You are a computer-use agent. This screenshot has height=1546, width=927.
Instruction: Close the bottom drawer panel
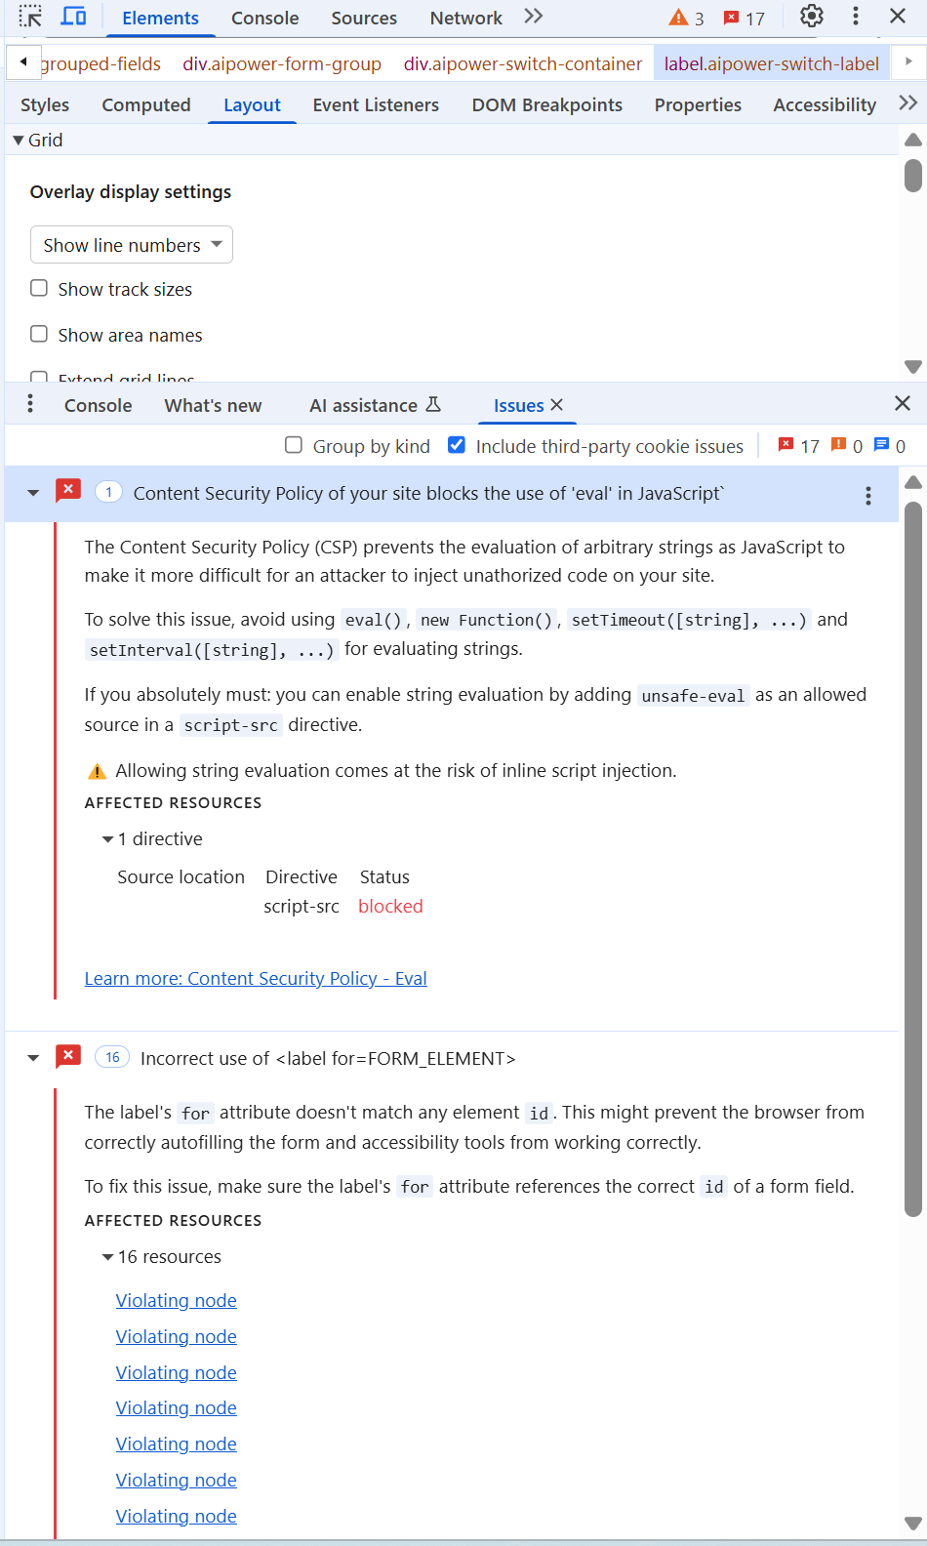(903, 403)
